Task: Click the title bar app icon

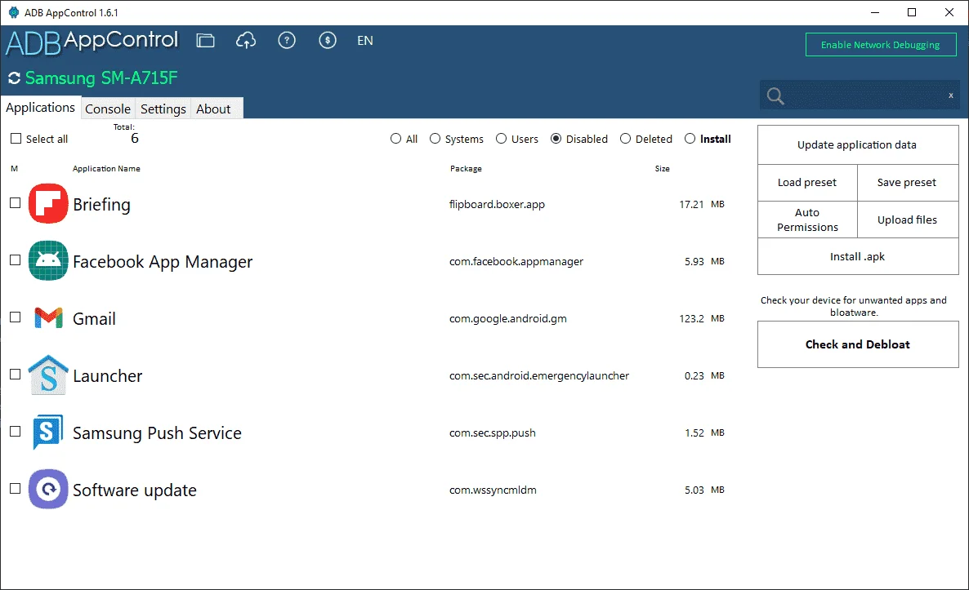Action: pyautogui.click(x=14, y=12)
